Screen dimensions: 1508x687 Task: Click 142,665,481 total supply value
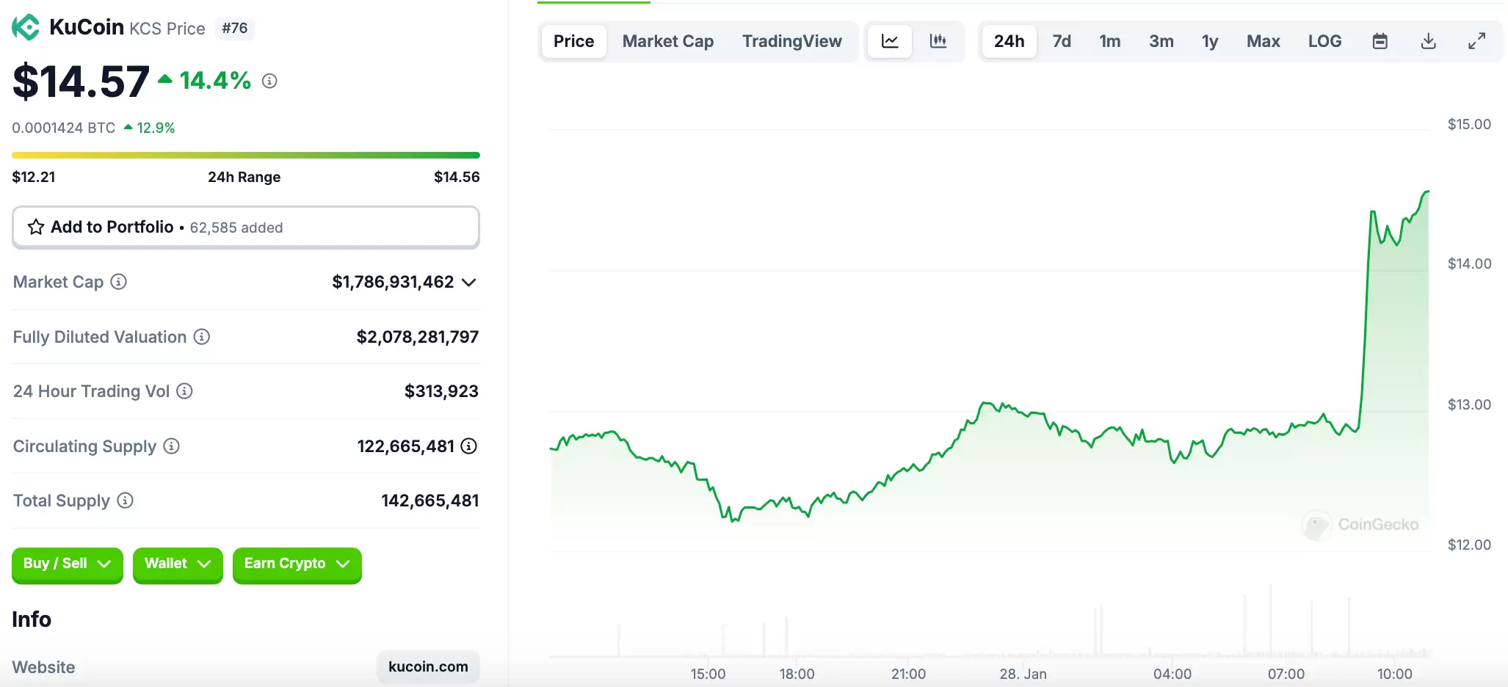[x=430, y=501]
